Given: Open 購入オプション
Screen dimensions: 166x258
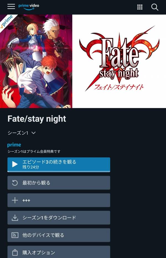Looking at the screenshot, I should pyautogui.click(x=59, y=252).
